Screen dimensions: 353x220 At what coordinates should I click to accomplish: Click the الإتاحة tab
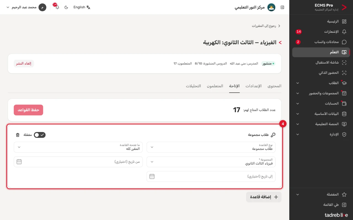(x=234, y=86)
